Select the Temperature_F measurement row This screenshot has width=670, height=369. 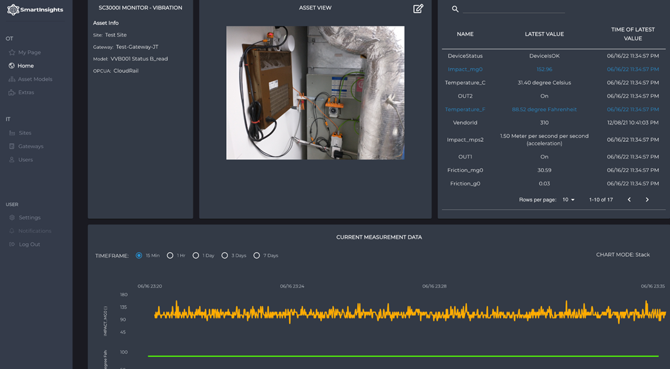point(465,110)
